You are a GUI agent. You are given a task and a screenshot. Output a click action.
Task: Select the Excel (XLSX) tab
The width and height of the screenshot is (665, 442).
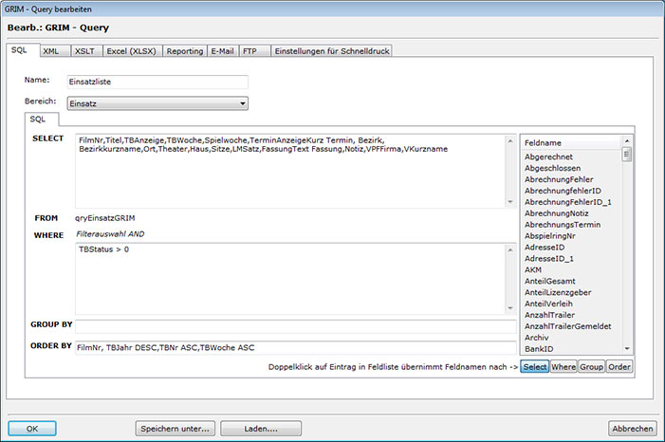pos(132,50)
